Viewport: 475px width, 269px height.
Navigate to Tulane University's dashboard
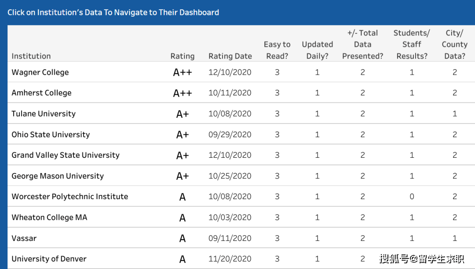tap(44, 114)
